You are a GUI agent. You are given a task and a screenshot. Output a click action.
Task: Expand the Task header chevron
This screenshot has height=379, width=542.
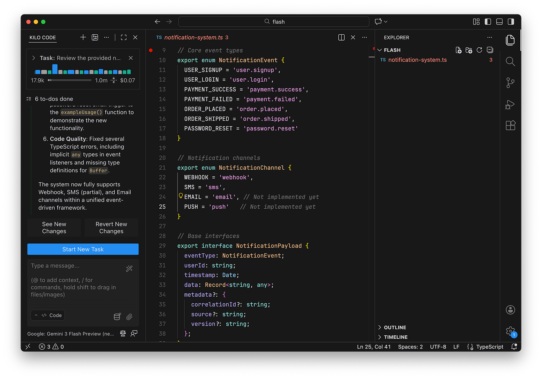tap(34, 58)
